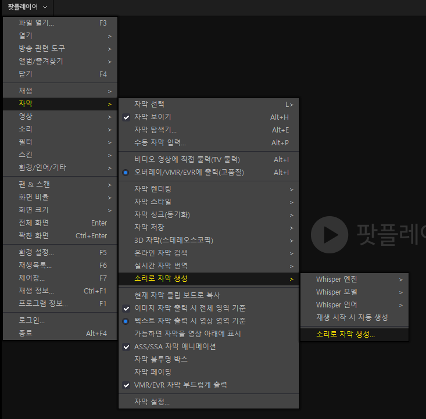This screenshot has width=426, height=419.
Task: Expand Whisper 언어 submenu
Action: point(355,305)
